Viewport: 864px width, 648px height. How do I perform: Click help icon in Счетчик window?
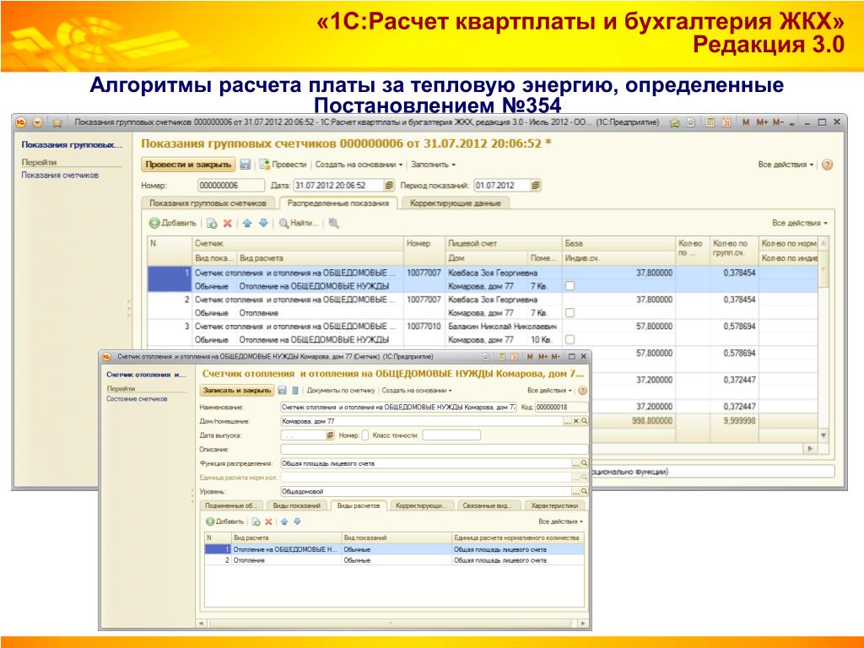tap(582, 390)
